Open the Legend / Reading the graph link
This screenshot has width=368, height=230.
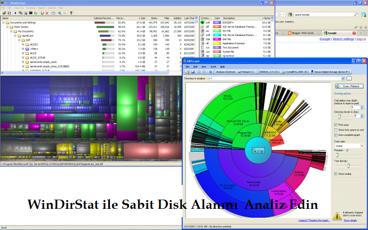314,220
